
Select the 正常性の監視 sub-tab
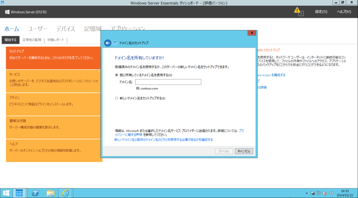coord(32,40)
